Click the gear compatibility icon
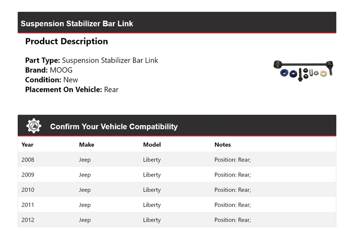The height and width of the screenshot is (239, 354). pyautogui.click(x=34, y=126)
